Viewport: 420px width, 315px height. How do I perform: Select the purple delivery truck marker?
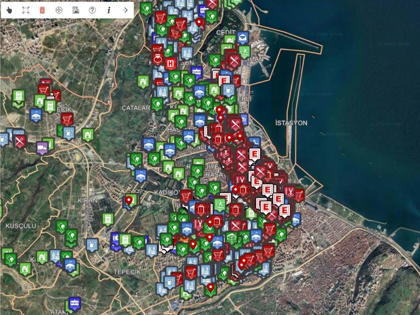tap(42, 148)
